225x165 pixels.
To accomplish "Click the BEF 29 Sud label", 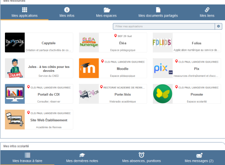I will 125,36.
